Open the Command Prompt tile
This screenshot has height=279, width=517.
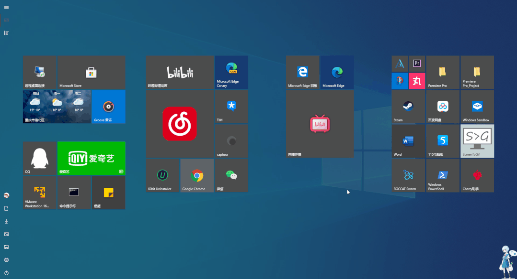coord(74,193)
